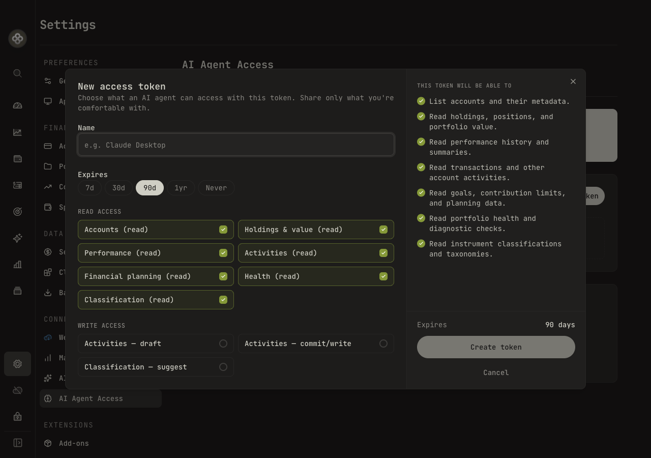This screenshot has height=458, width=651.
Task: Uncheck Holdings & value (read) permission
Action: 383,230
